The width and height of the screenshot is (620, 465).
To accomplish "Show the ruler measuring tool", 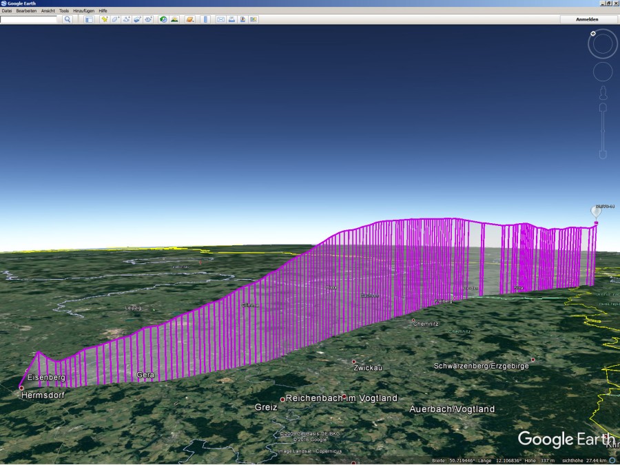I will click(205, 19).
